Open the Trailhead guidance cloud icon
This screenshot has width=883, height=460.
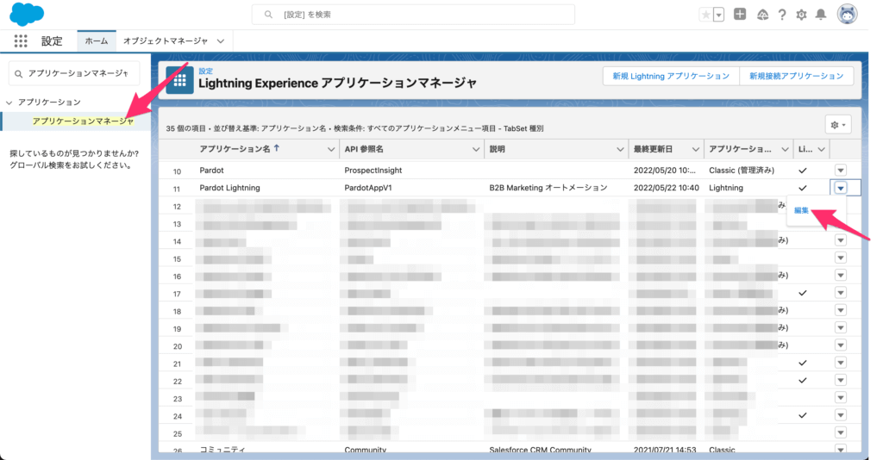click(x=762, y=15)
